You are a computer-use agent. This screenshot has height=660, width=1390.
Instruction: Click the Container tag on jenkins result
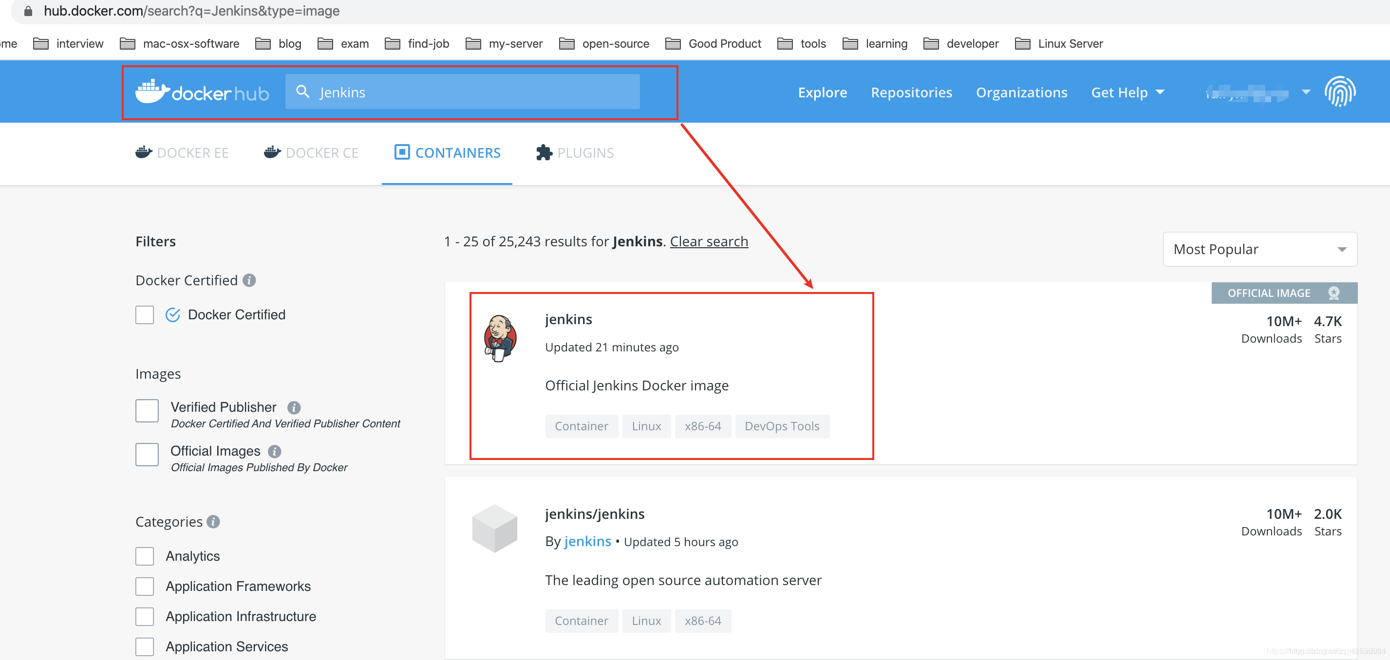[581, 426]
